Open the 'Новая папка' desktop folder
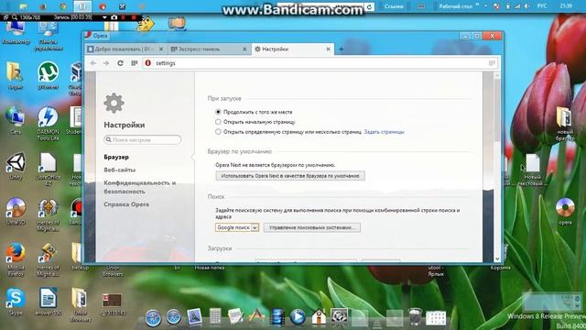Viewport: 586px width, 330px height. pos(210,268)
